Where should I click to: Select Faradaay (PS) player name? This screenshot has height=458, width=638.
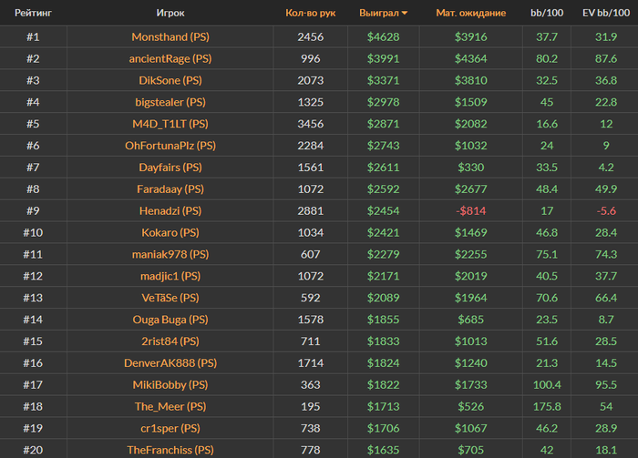click(x=170, y=189)
